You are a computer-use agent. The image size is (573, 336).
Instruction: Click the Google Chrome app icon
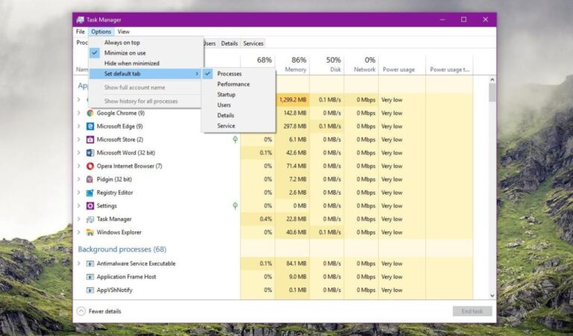point(90,113)
